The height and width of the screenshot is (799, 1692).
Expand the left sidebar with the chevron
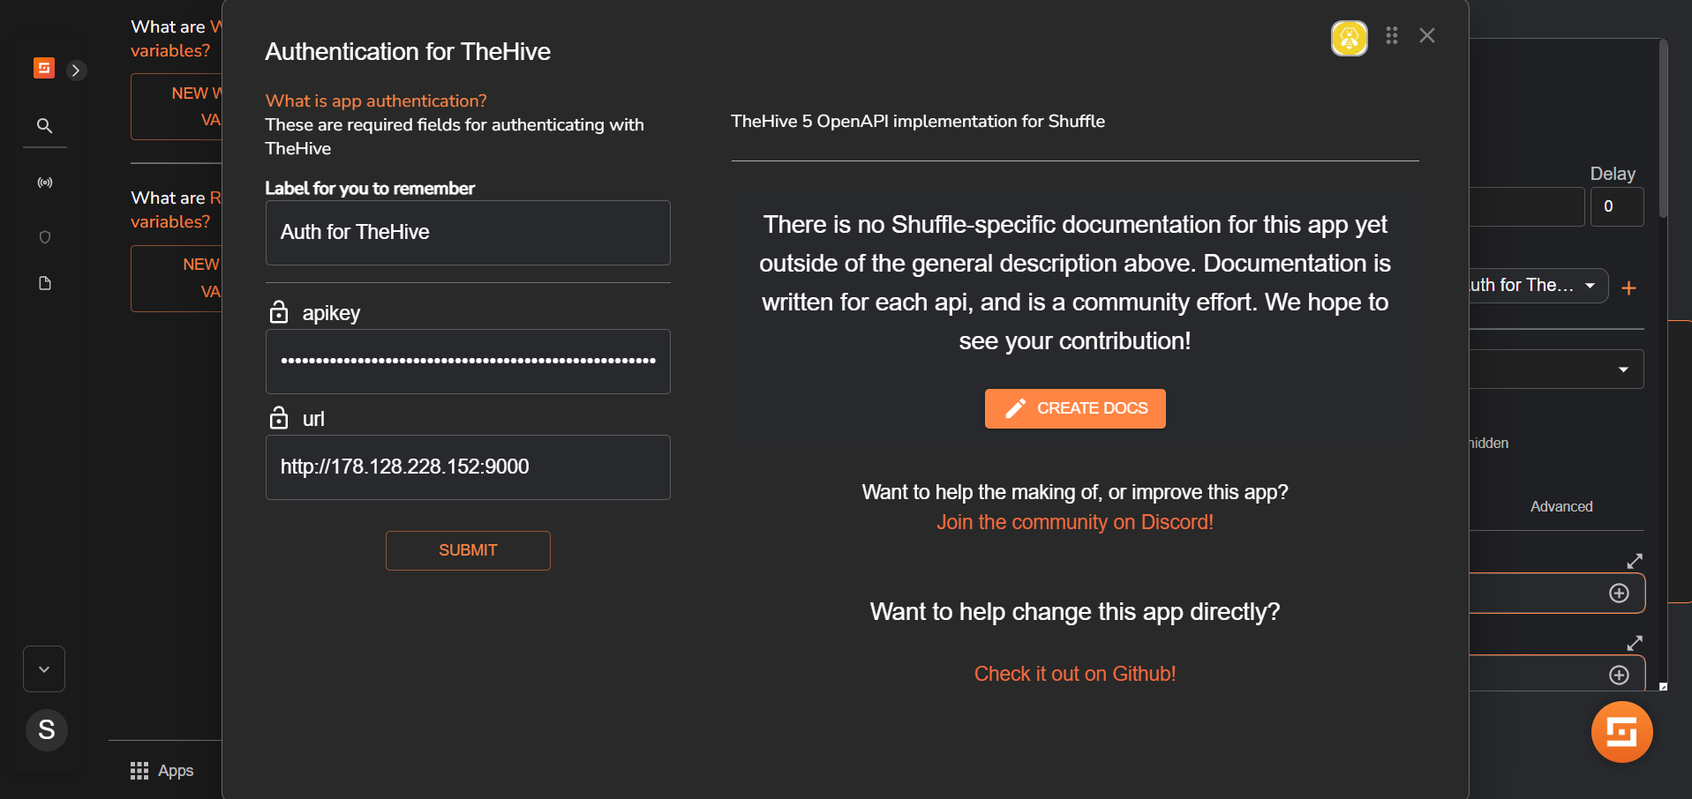[77, 71]
